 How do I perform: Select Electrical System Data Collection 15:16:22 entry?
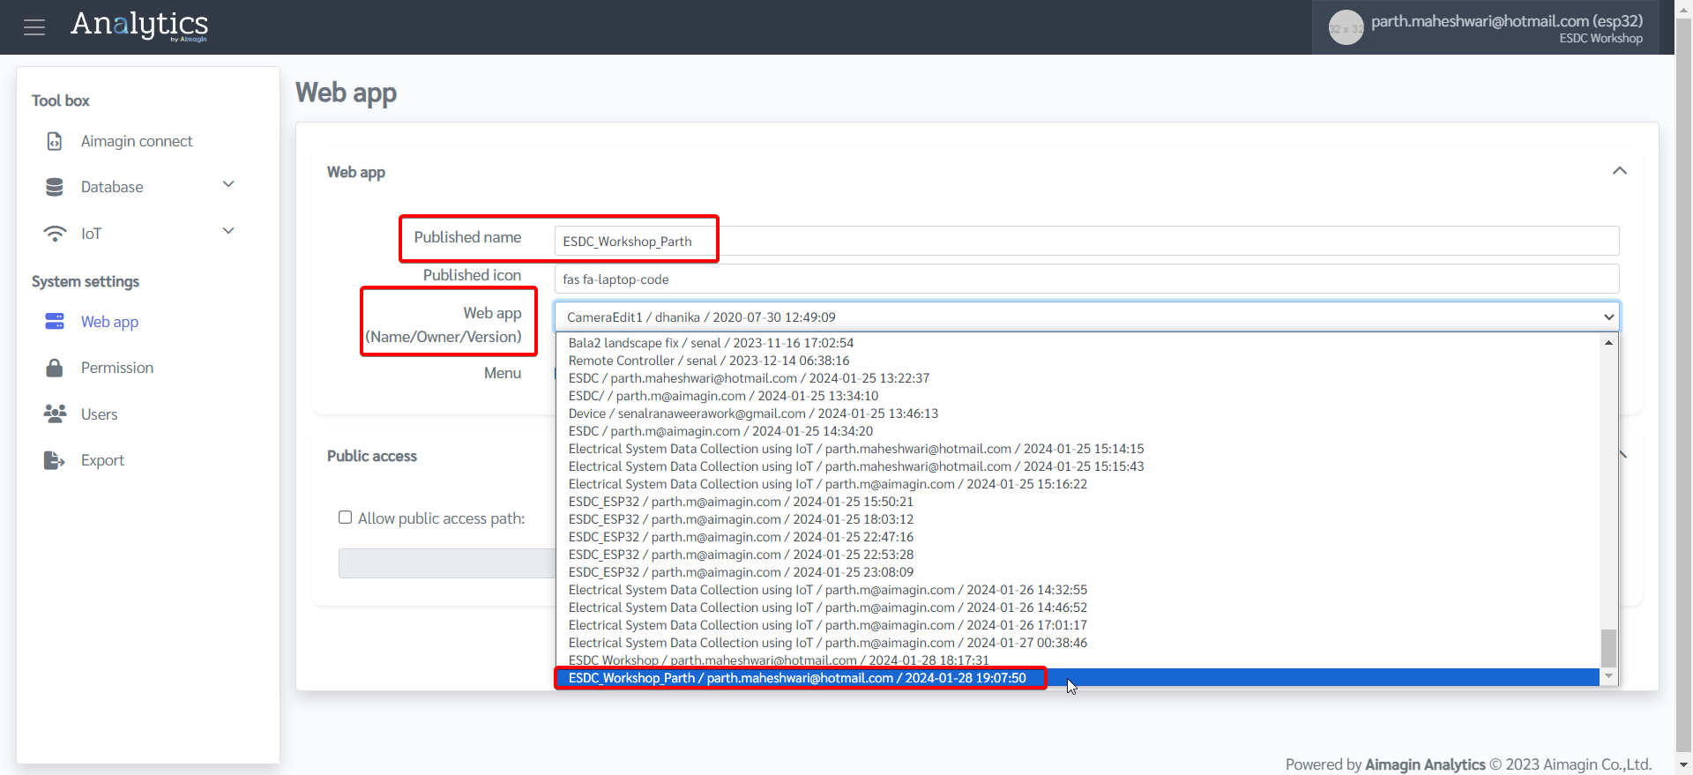[1078, 484]
